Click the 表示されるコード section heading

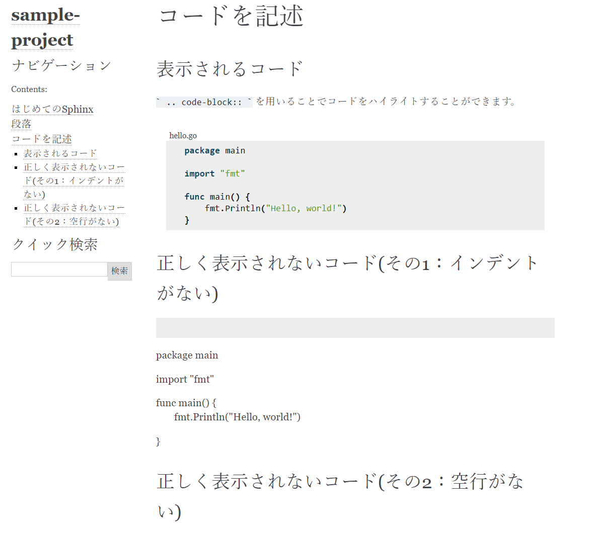tap(229, 68)
